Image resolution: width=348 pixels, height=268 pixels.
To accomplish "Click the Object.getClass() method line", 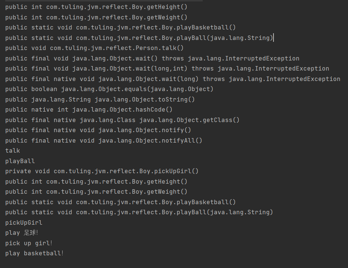I will [122, 120].
